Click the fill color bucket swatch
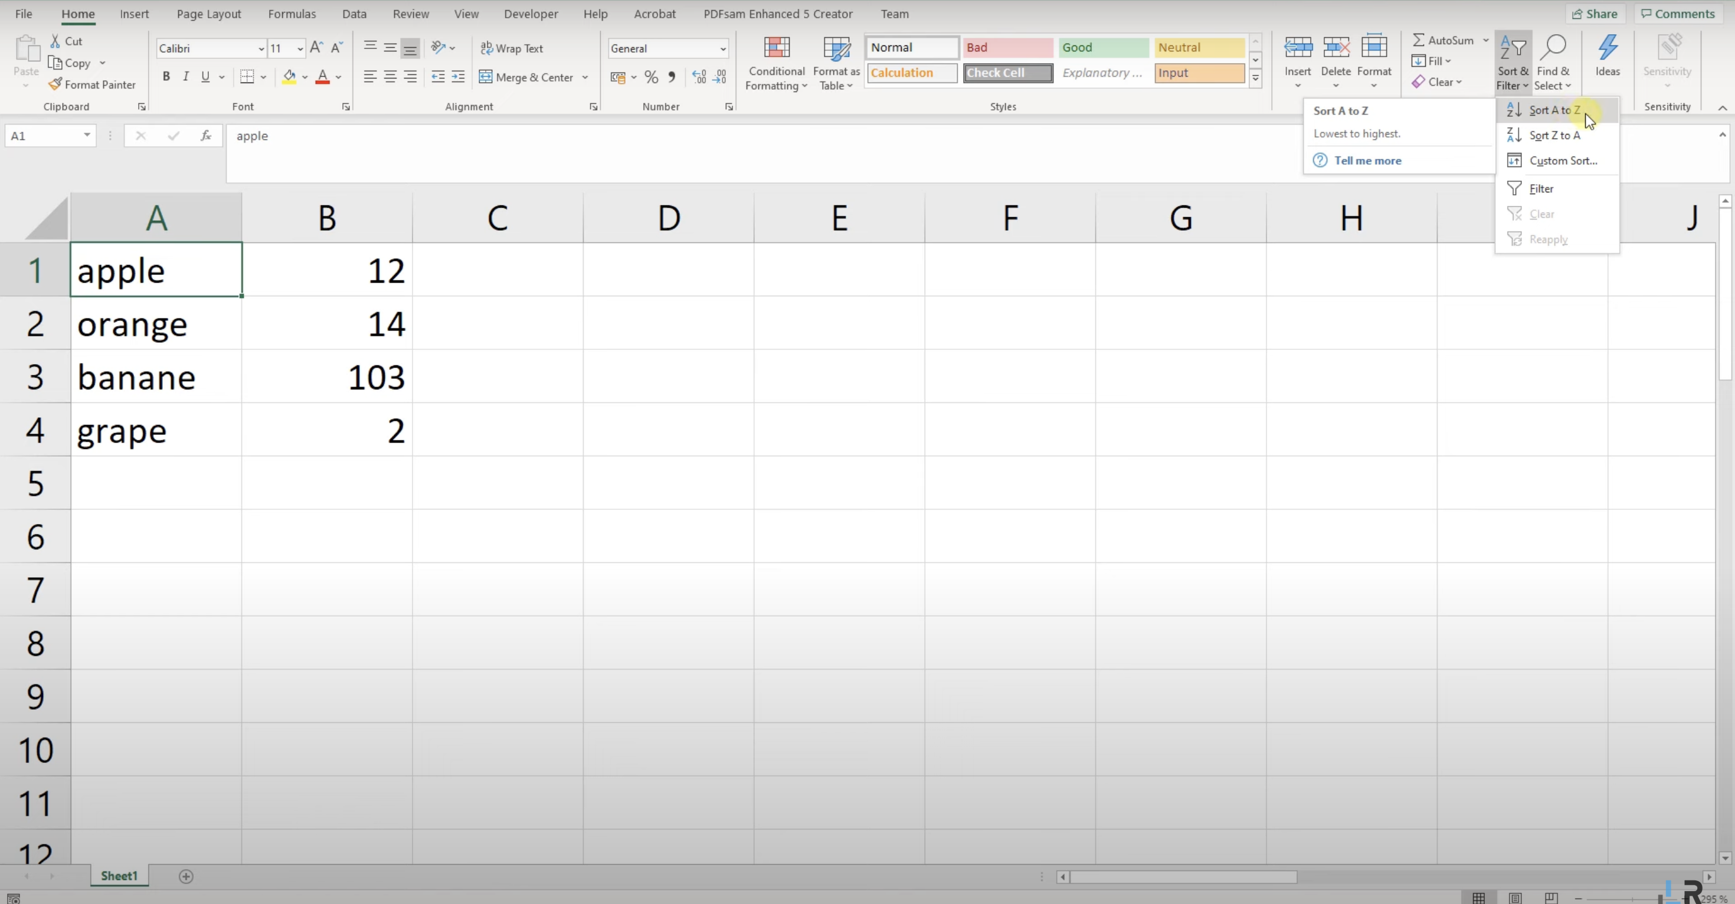This screenshot has width=1735, height=904. pos(289,77)
